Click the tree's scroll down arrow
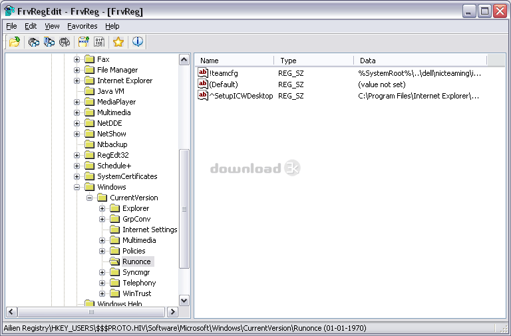This screenshot has width=511, height=336. click(x=184, y=301)
